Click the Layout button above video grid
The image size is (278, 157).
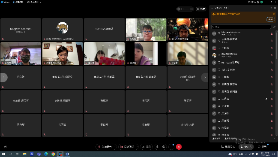[x=201, y=9]
